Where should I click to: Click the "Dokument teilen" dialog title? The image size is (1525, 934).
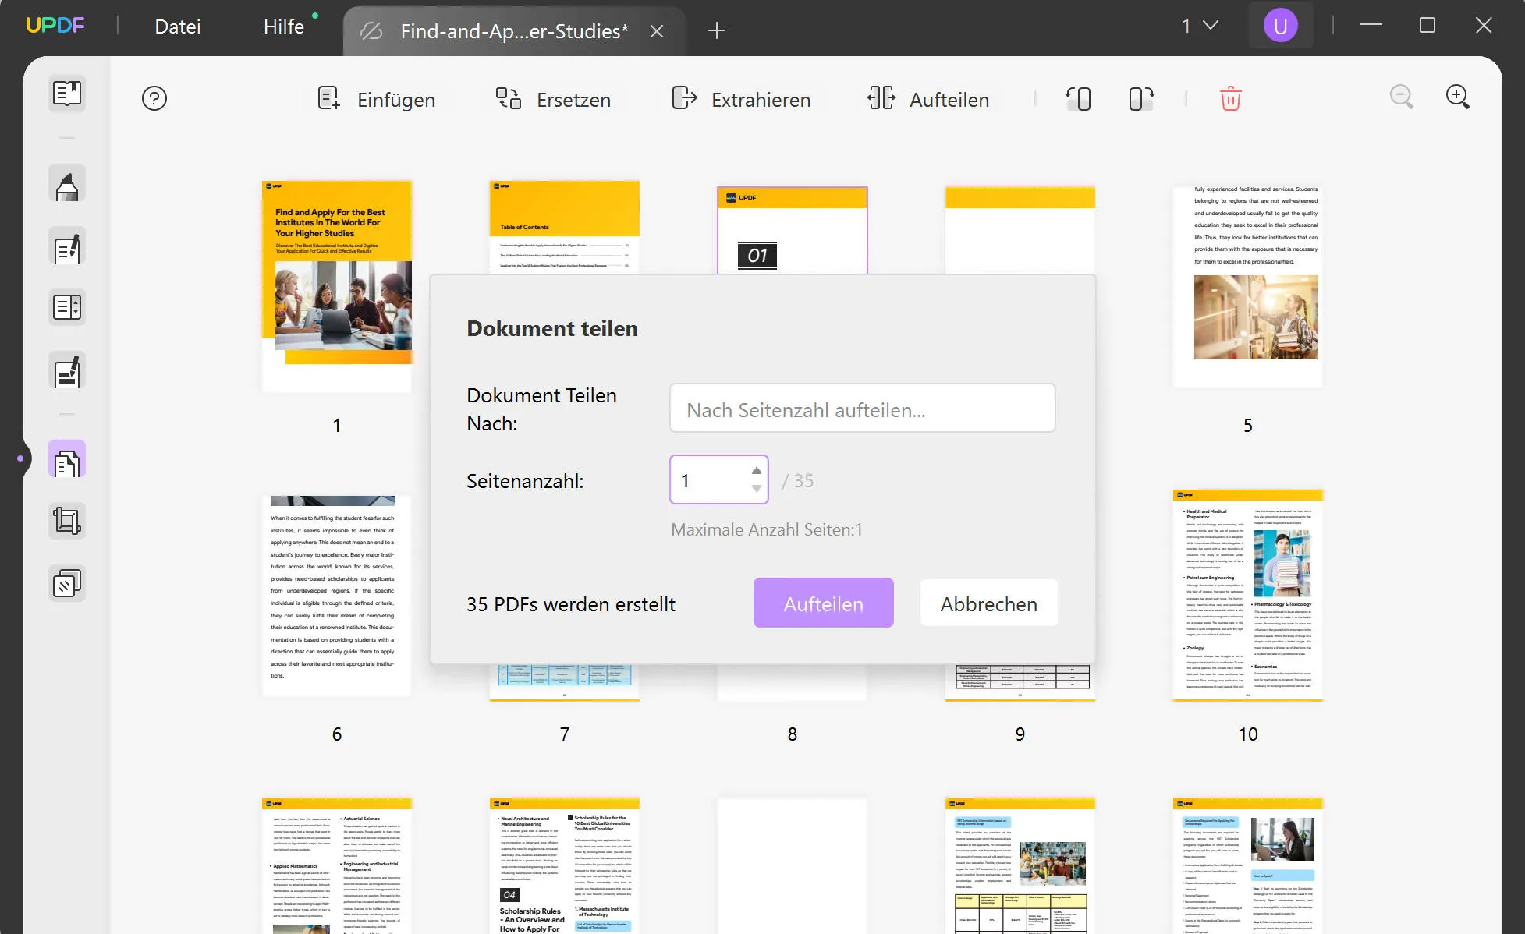pos(552,328)
